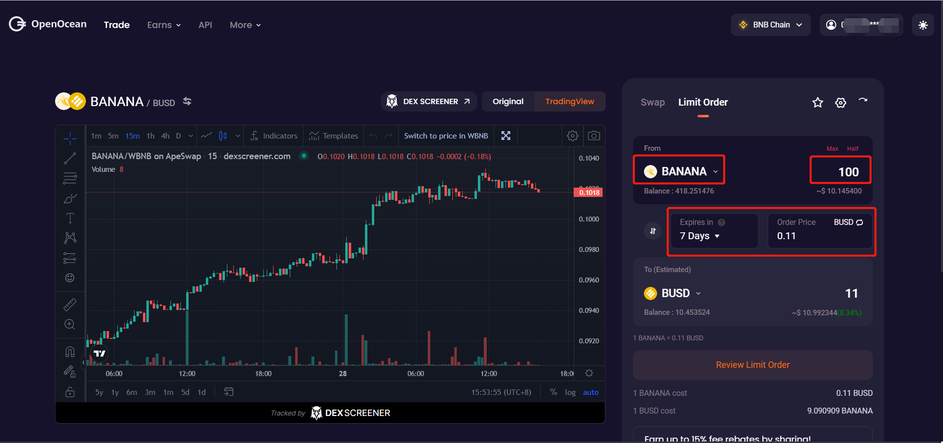Click the swap direction arrows button
The width and height of the screenshot is (943, 443).
pos(653,231)
